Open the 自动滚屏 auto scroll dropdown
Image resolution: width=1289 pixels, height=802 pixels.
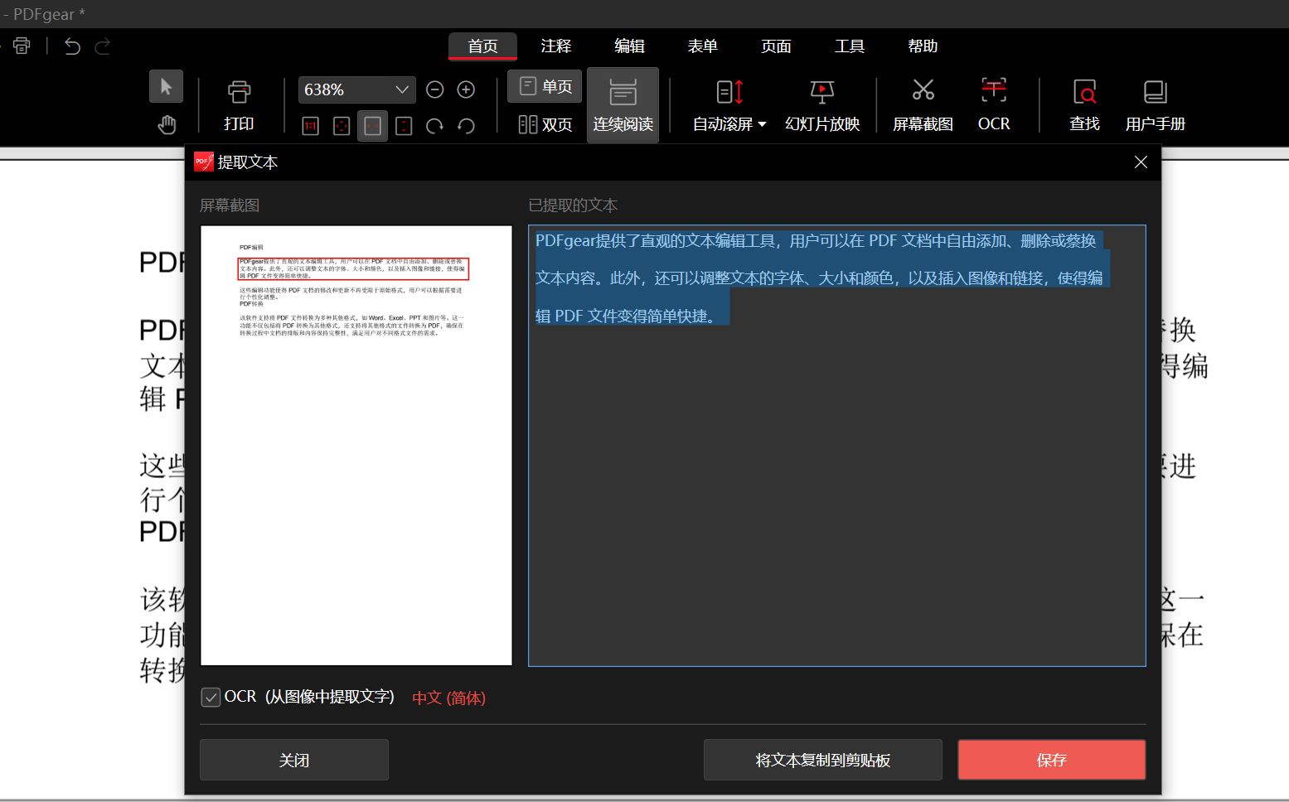pyautogui.click(x=729, y=106)
